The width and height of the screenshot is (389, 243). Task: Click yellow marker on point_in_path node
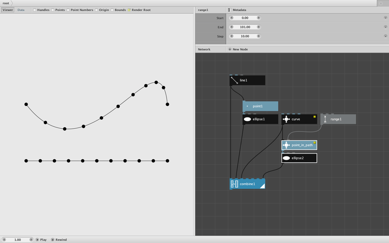pyautogui.click(x=315, y=143)
